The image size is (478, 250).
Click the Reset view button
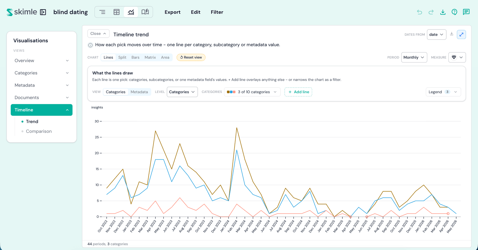191,58
